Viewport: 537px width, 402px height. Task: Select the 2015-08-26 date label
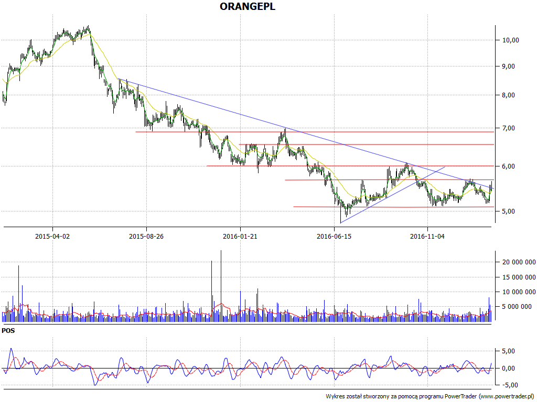146,236
